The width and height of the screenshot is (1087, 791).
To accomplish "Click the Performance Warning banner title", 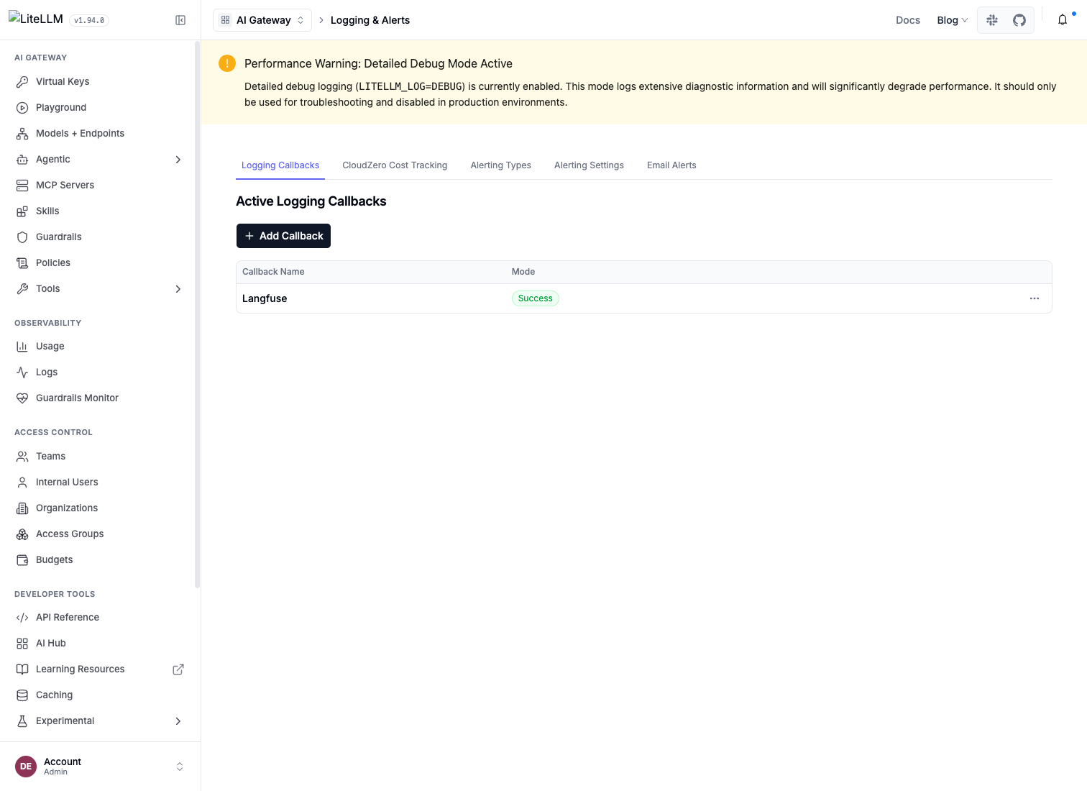I will point(378,63).
